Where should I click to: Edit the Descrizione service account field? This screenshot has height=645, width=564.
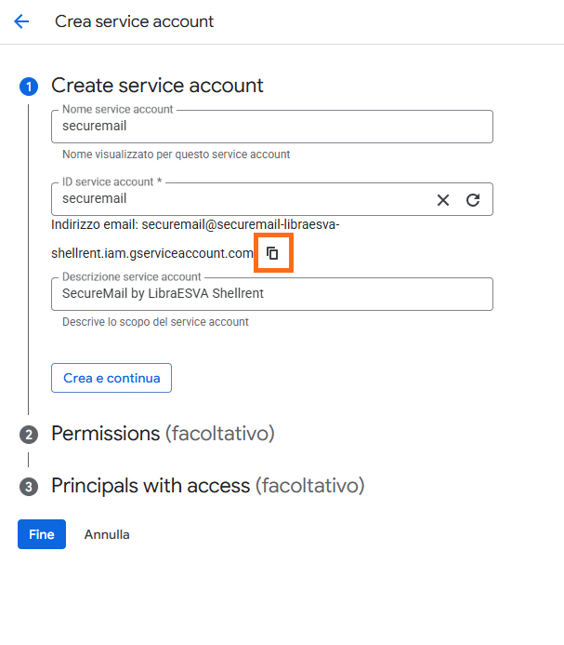271,294
